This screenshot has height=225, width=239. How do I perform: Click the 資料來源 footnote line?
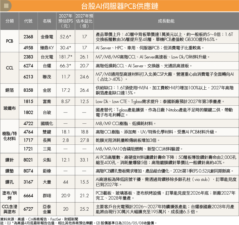point(39,219)
